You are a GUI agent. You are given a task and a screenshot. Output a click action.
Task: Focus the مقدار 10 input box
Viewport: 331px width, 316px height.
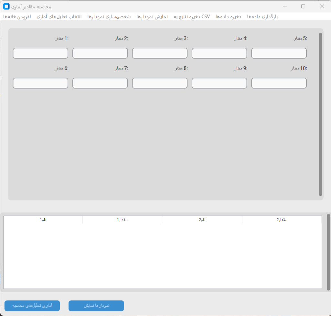[279, 83]
